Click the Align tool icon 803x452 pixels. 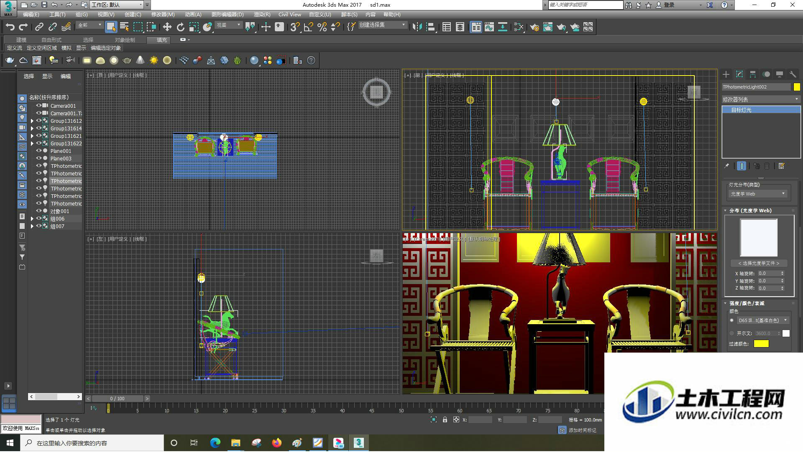430,27
